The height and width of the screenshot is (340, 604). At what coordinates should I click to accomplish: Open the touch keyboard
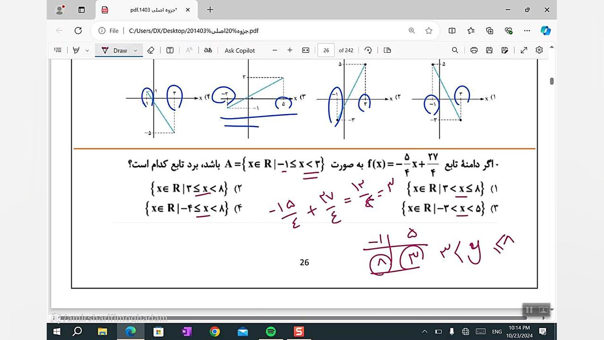[481, 331]
